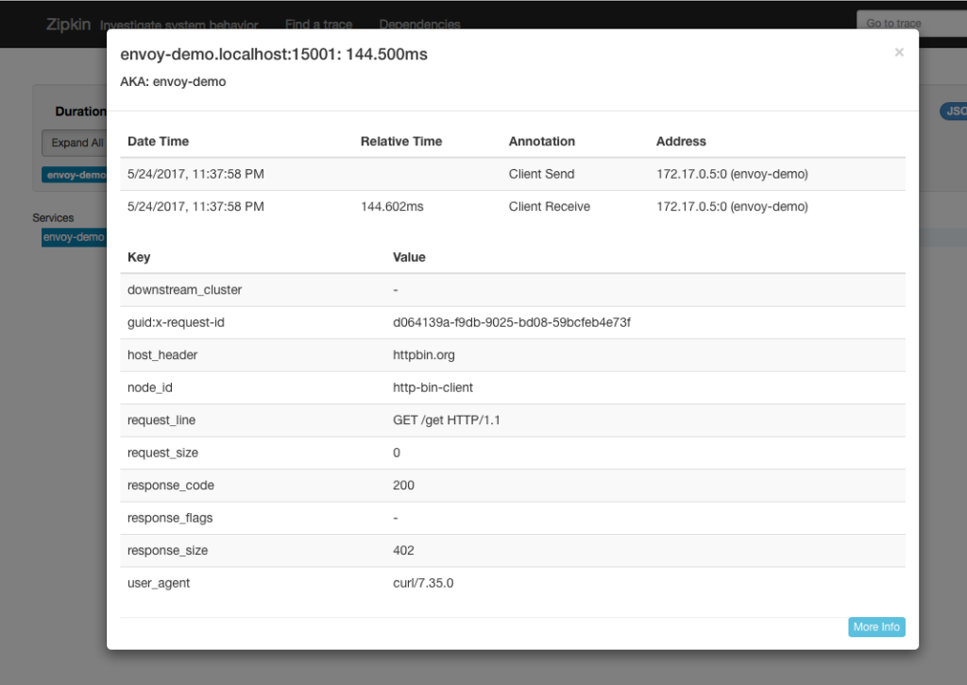This screenshot has width=967, height=685.
Task: Click the Expand All button
Action: [x=76, y=143]
